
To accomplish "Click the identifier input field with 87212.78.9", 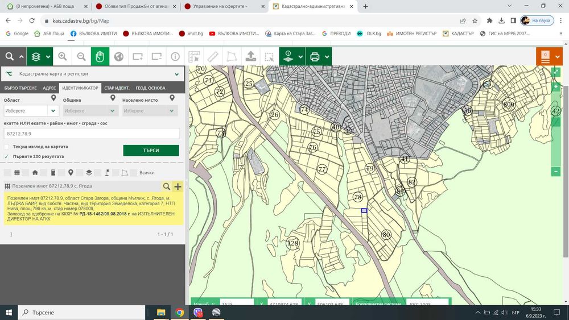I will click(x=92, y=134).
